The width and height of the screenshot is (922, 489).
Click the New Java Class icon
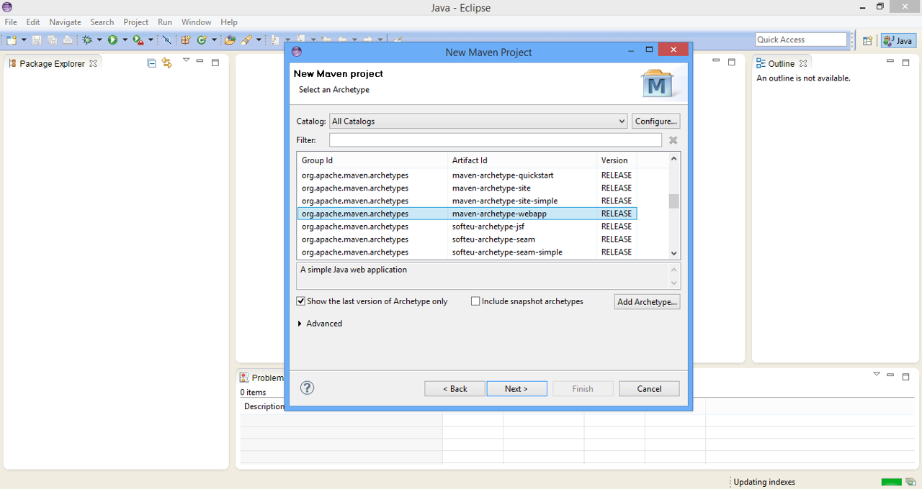pos(202,40)
